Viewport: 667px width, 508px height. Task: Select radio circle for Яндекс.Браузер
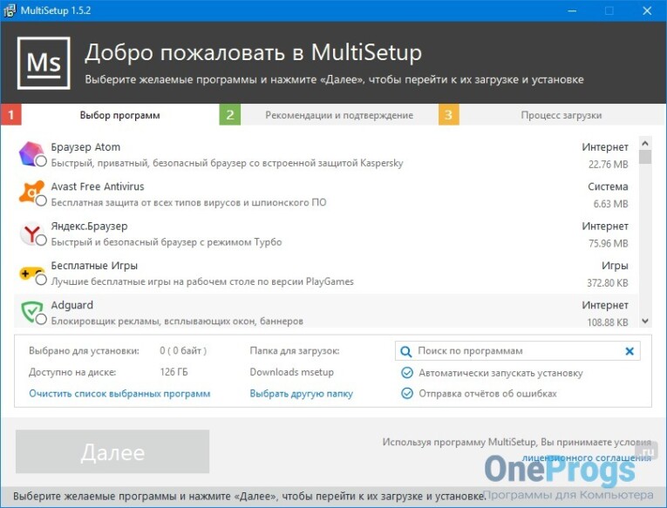point(41,240)
